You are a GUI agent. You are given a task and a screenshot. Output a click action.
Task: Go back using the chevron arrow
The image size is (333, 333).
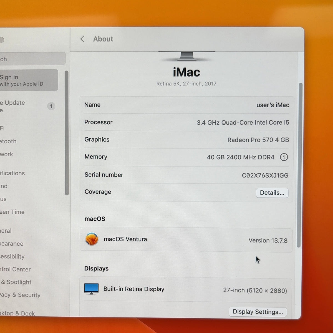pos(82,39)
